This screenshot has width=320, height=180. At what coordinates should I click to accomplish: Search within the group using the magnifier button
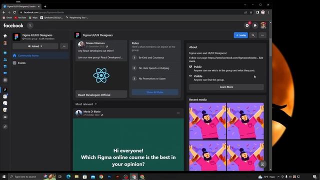(x=253, y=35)
